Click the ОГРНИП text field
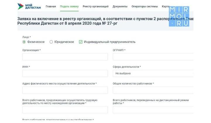211x123 pixels. click(153, 57)
